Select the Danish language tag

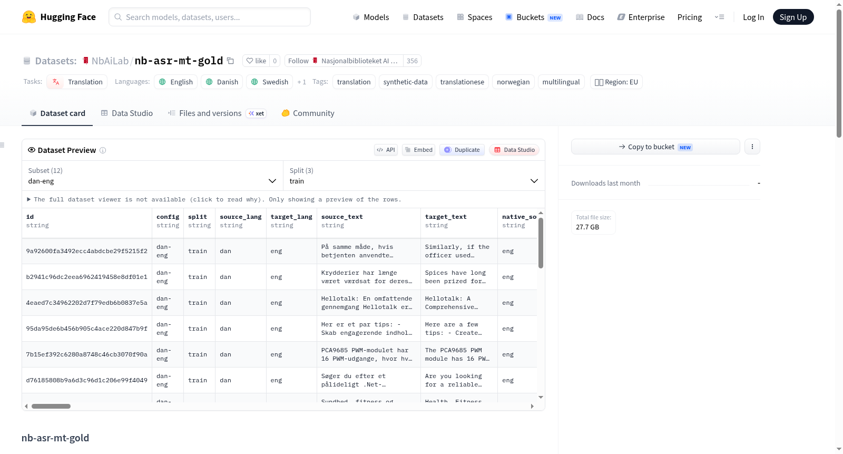[222, 82]
